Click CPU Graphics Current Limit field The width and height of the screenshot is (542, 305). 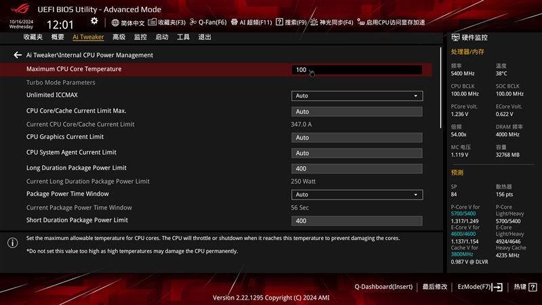[x=357, y=138]
